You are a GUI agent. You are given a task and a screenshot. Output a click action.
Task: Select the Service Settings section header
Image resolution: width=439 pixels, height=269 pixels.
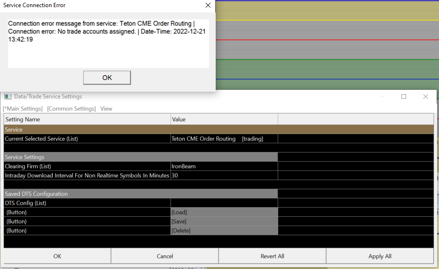tap(141, 157)
